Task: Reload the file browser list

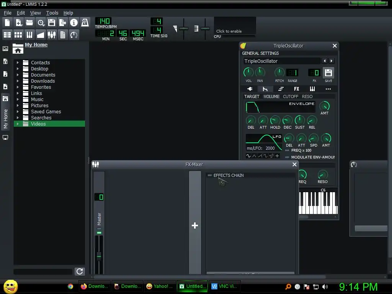Action: (x=80, y=271)
